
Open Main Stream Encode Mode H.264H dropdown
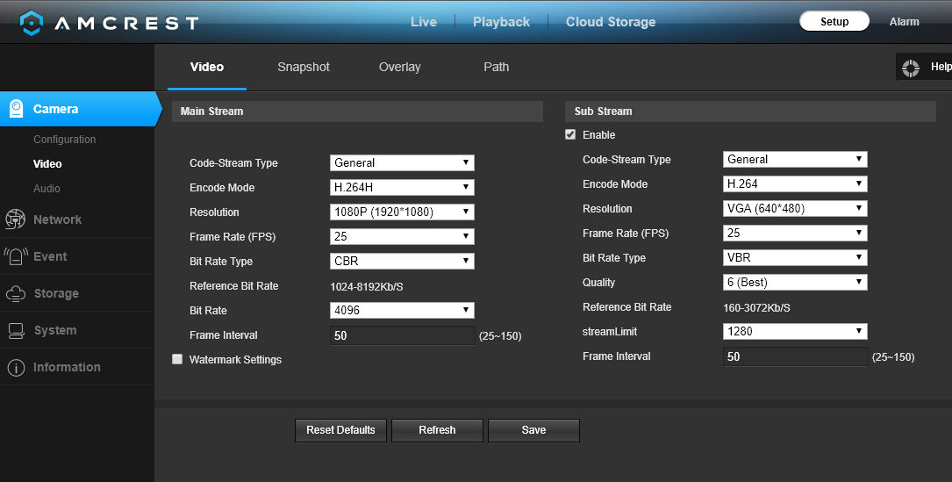pyautogui.click(x=402, y=187)
